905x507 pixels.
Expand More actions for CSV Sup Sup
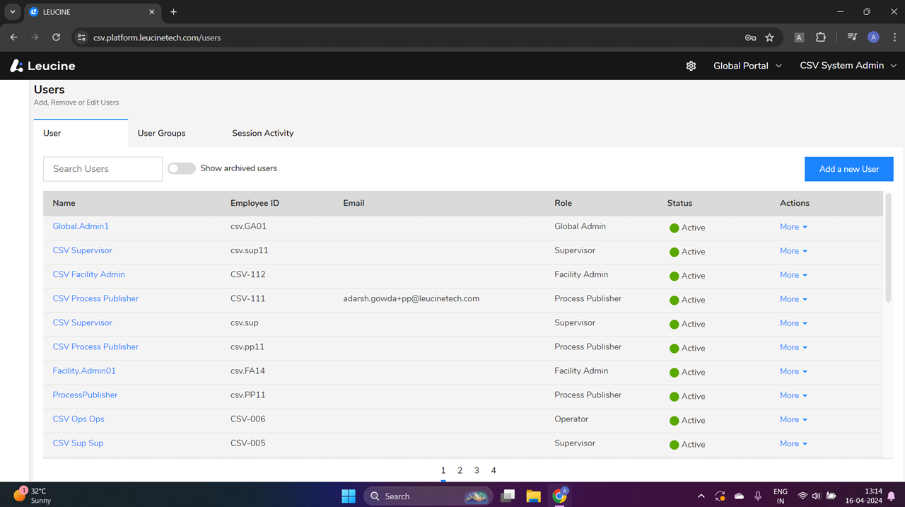coord(793,443)
